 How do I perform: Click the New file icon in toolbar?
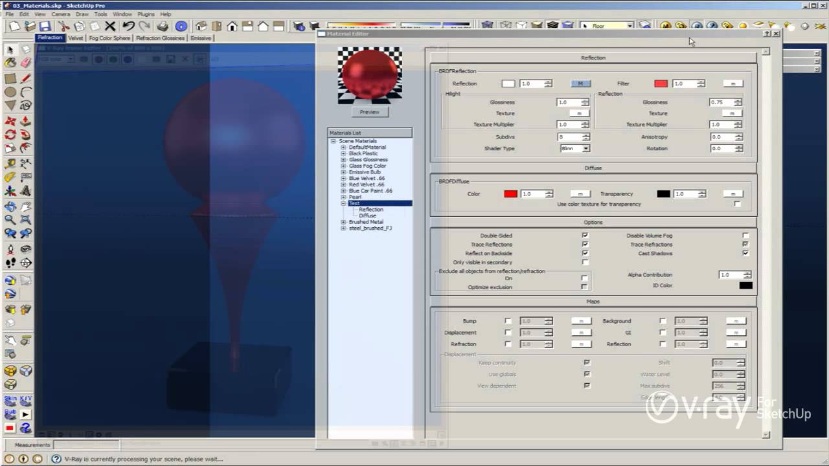14,26
